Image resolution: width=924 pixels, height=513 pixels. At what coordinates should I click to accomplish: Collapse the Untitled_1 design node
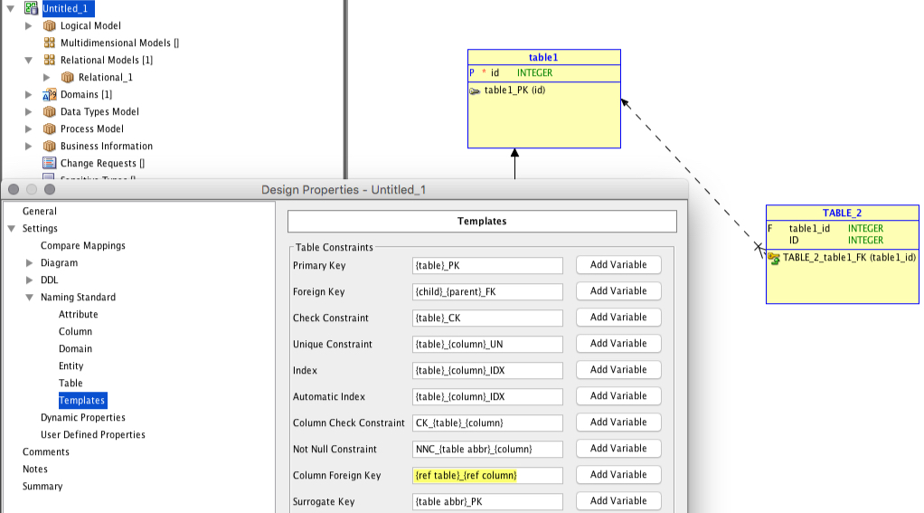coord(11,9)
